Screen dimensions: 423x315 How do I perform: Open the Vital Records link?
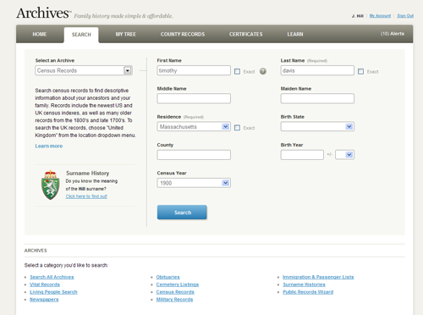[45, 285]
